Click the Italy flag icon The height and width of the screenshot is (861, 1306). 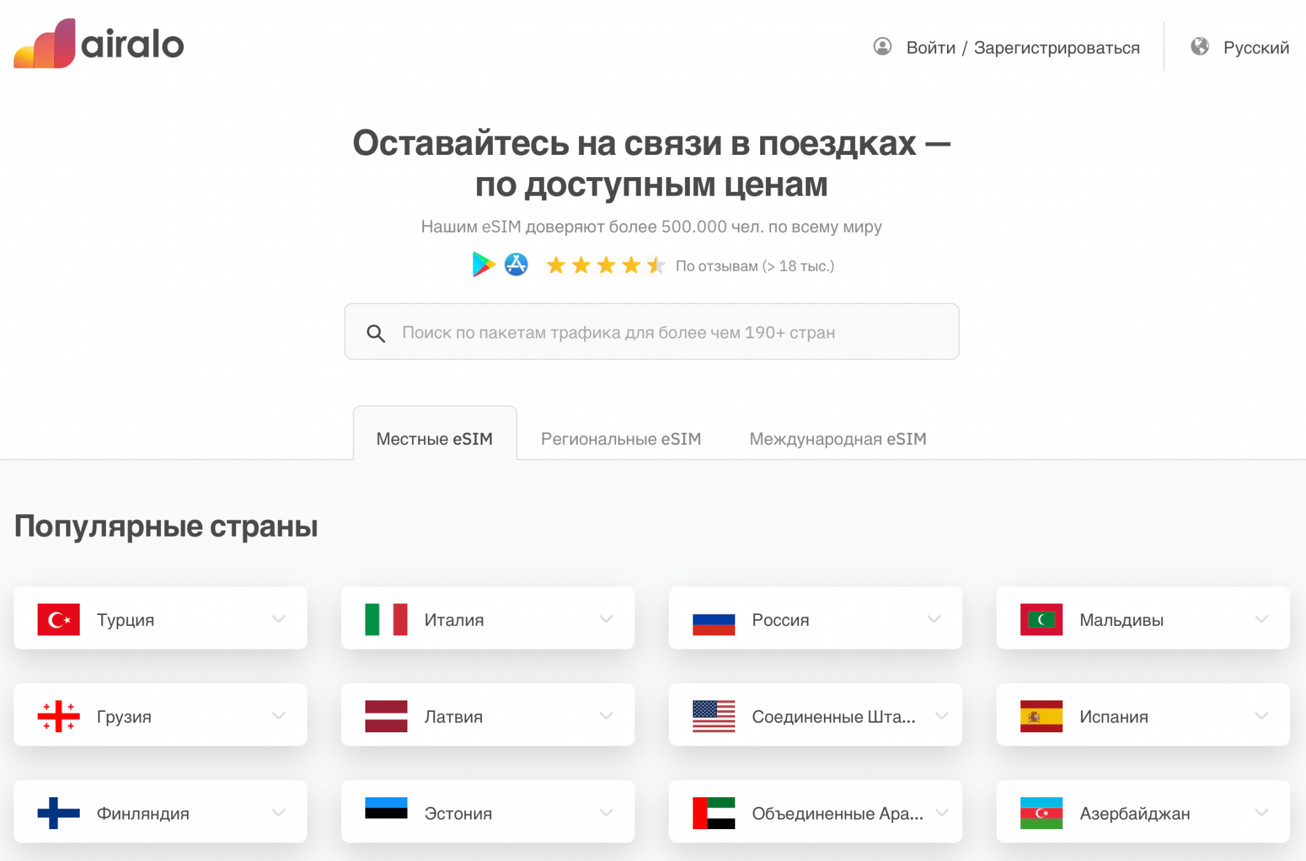(x=386, y=619)
